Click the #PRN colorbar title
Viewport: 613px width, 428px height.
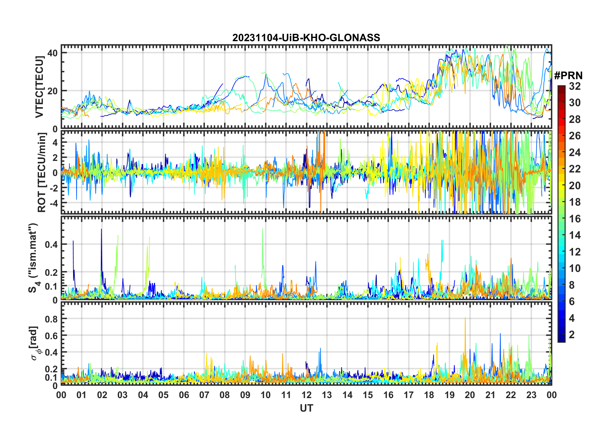point(568,75)
